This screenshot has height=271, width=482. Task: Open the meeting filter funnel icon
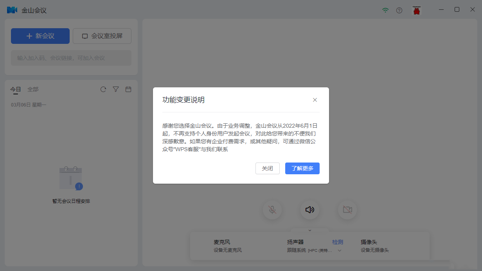(x=116, y=89)
